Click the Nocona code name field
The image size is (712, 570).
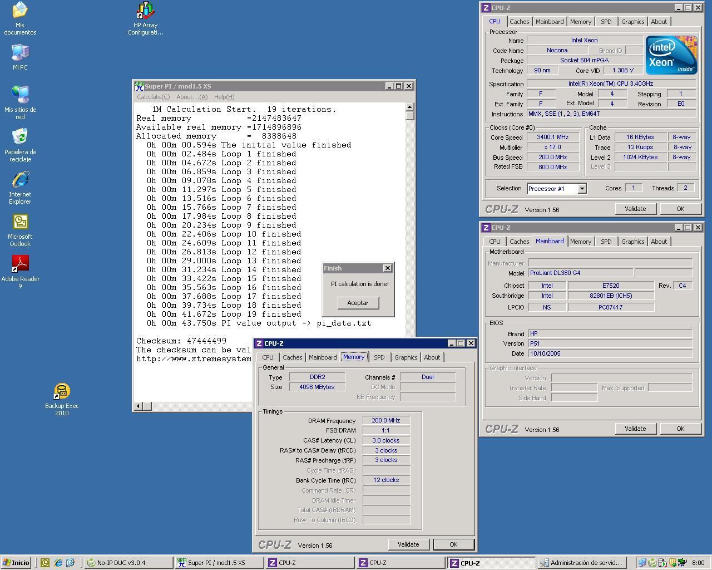click(557, 50)
